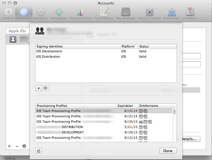Open the Text Editing preferences pane
This screenshot has width=212, height=160.
[x=104, y=14]
